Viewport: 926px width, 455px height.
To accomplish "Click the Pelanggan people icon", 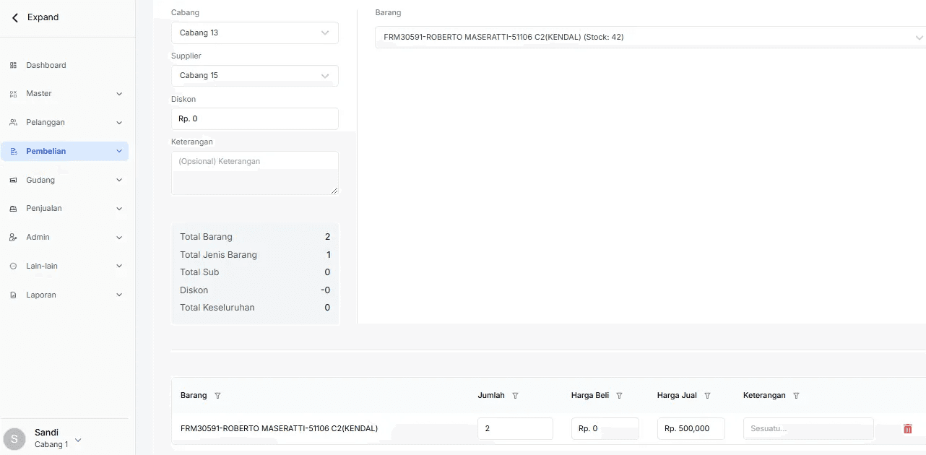I will (13, 122).
